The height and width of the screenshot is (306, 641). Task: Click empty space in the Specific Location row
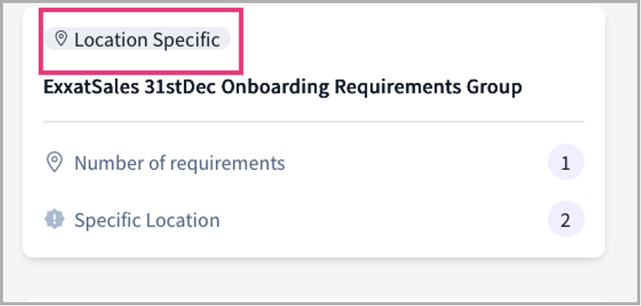(x=382, y=221)
